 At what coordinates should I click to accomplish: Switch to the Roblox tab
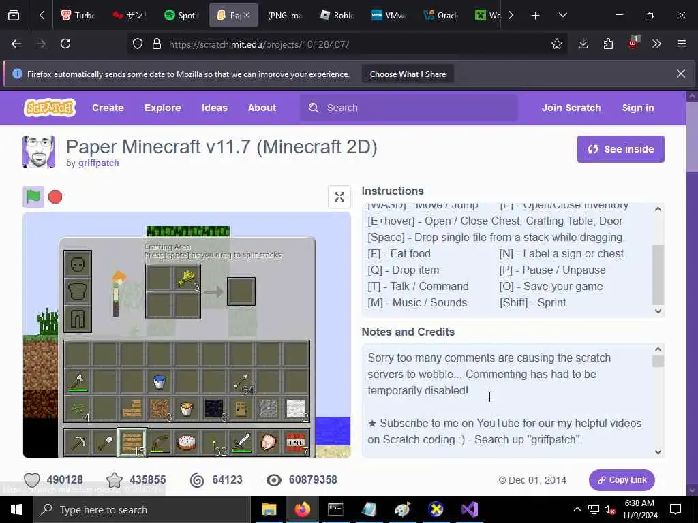337,16
